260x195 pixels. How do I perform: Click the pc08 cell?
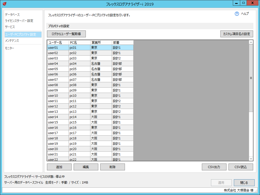[x=79, y=85]
